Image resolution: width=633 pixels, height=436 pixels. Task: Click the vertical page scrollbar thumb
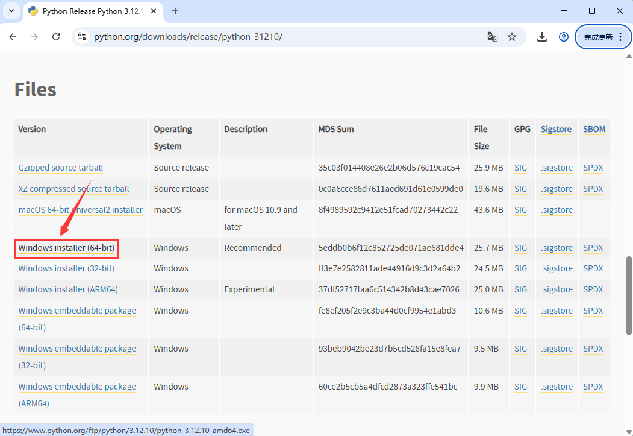click(629, 295)
